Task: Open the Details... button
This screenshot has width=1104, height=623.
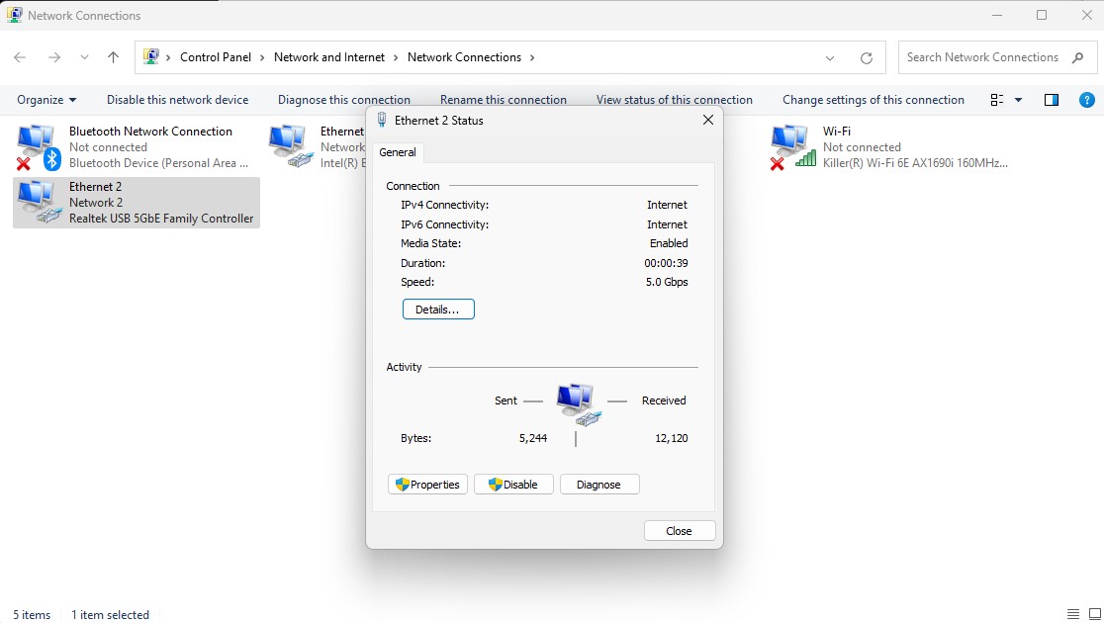Action: [x=438, y=310]
